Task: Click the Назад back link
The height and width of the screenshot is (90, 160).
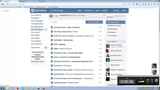Action: [6, 10]
